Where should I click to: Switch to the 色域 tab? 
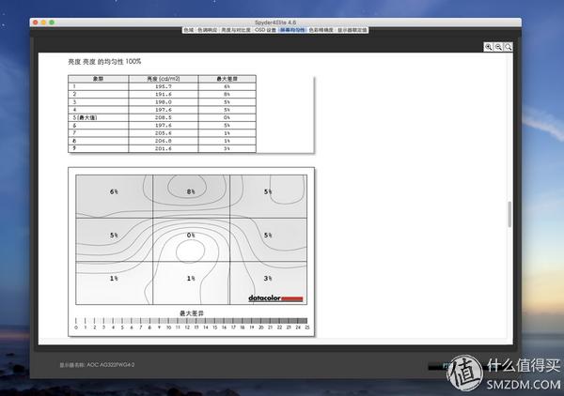(189, 30)
